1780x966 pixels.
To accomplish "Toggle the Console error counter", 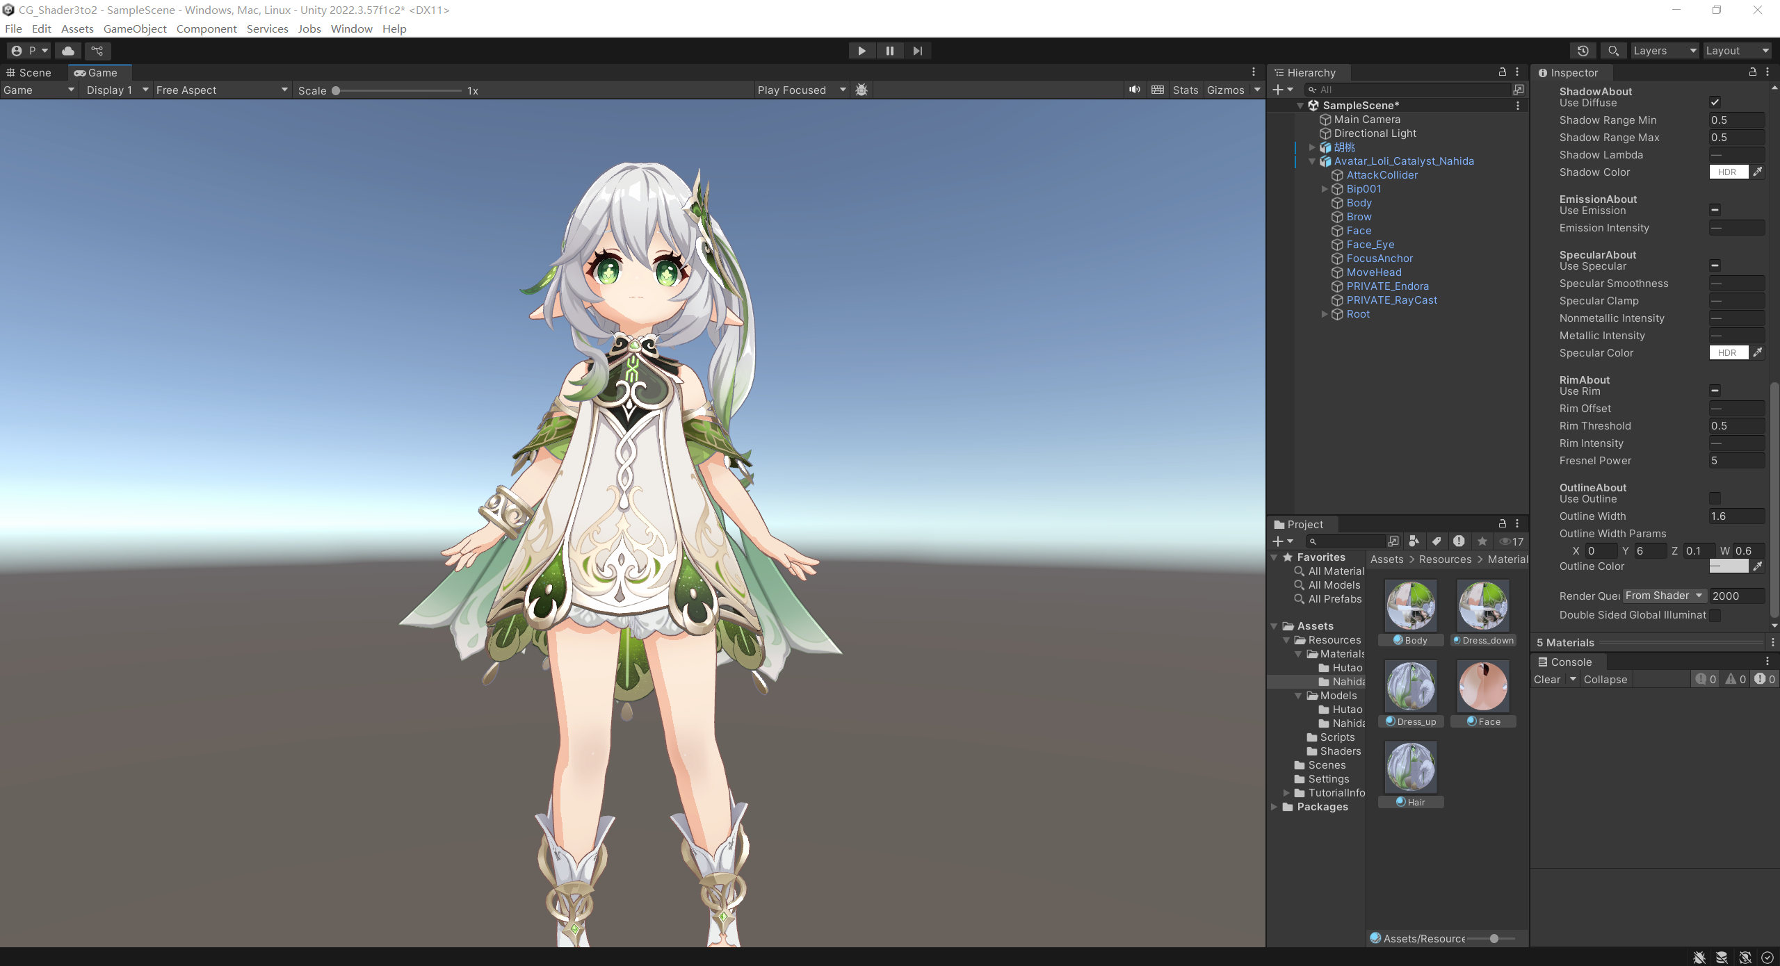I will click(1765, 679).
